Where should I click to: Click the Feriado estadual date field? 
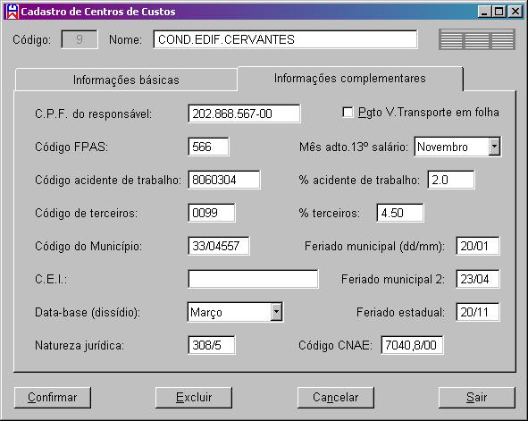(x=478, y=312)
